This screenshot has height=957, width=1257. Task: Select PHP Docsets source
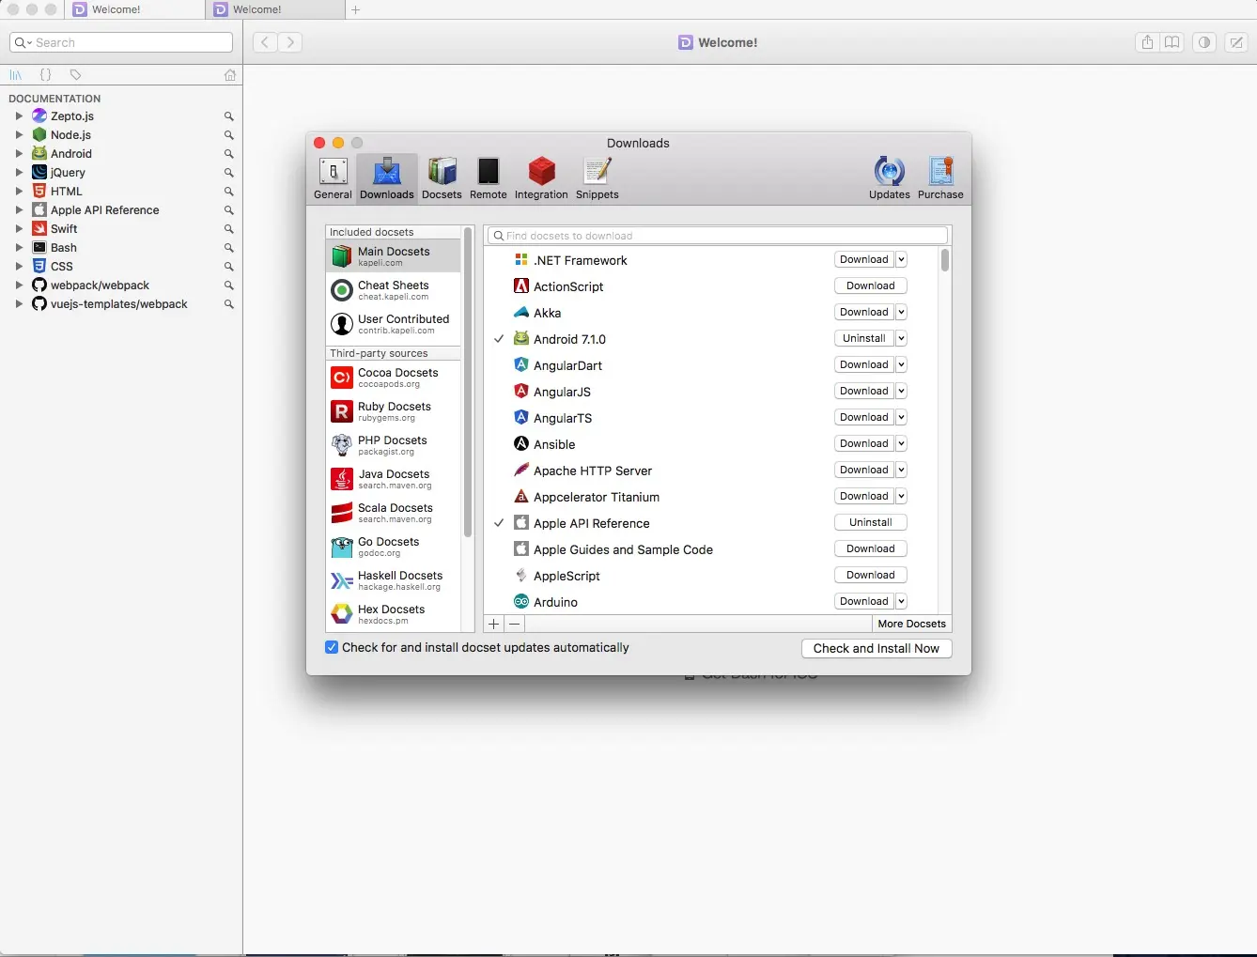394,445
